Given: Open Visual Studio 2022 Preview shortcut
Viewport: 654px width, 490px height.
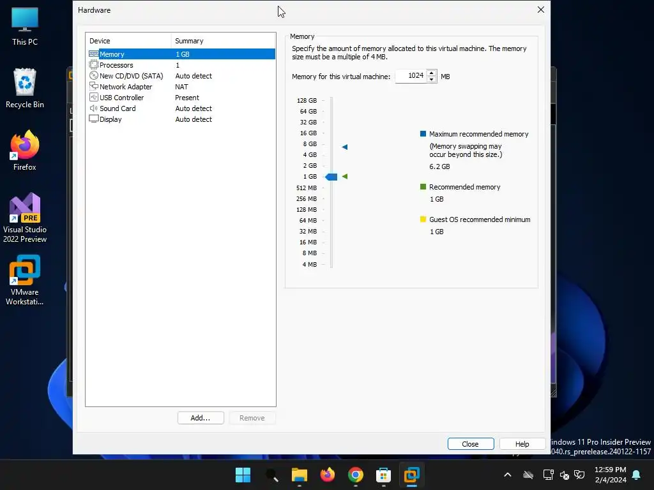Looking at the screenshot, I should click(25, 218).
